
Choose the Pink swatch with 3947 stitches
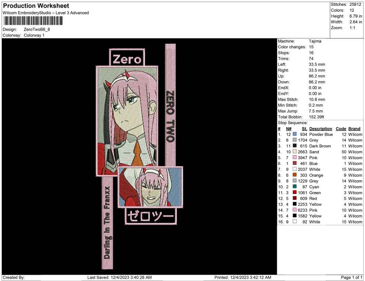[295, 157]
